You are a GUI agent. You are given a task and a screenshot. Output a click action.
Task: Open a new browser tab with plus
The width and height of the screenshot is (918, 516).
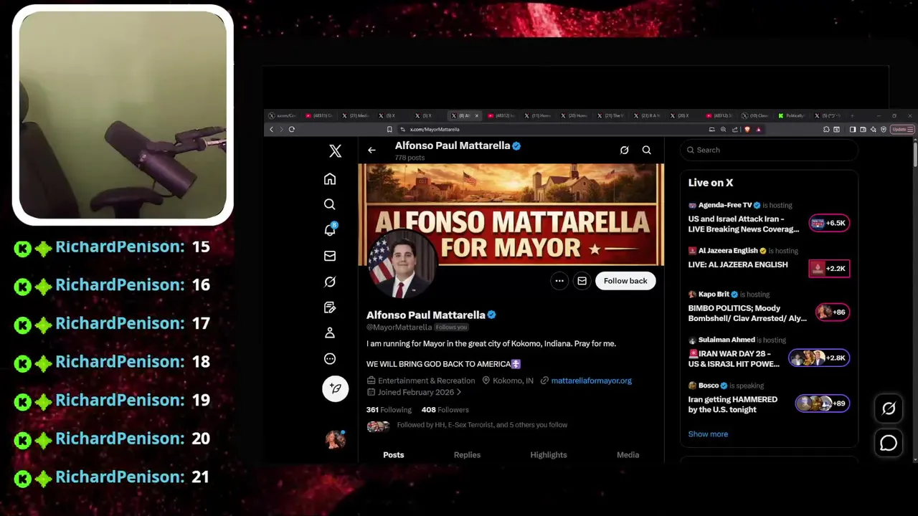(851, 115)
